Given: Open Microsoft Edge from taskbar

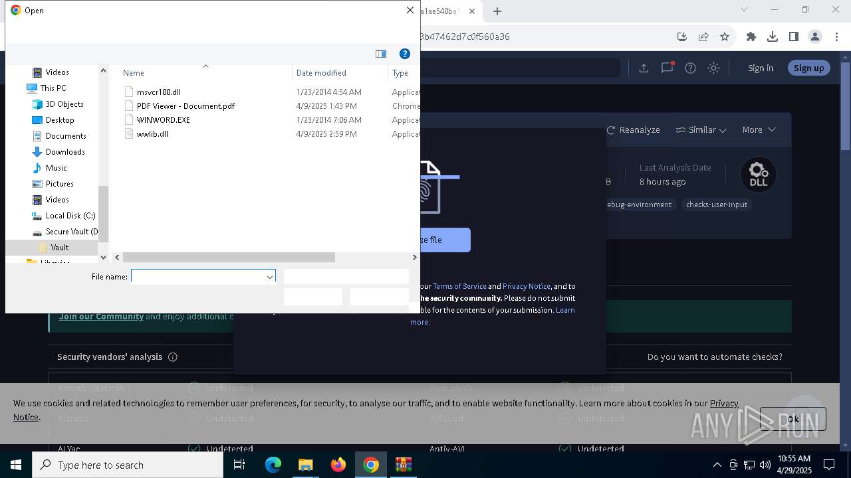Looking at the screenshot, I should [x=273, y=465].
